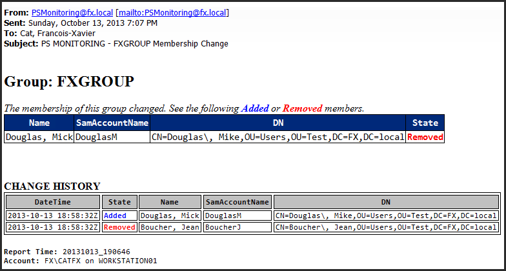506x271 pixels.
Task: Click the 'SamAccountName' header in the blue table
Action: coord(112,123)
